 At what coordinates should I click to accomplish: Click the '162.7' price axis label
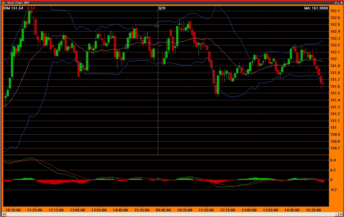tap(335, 11)
